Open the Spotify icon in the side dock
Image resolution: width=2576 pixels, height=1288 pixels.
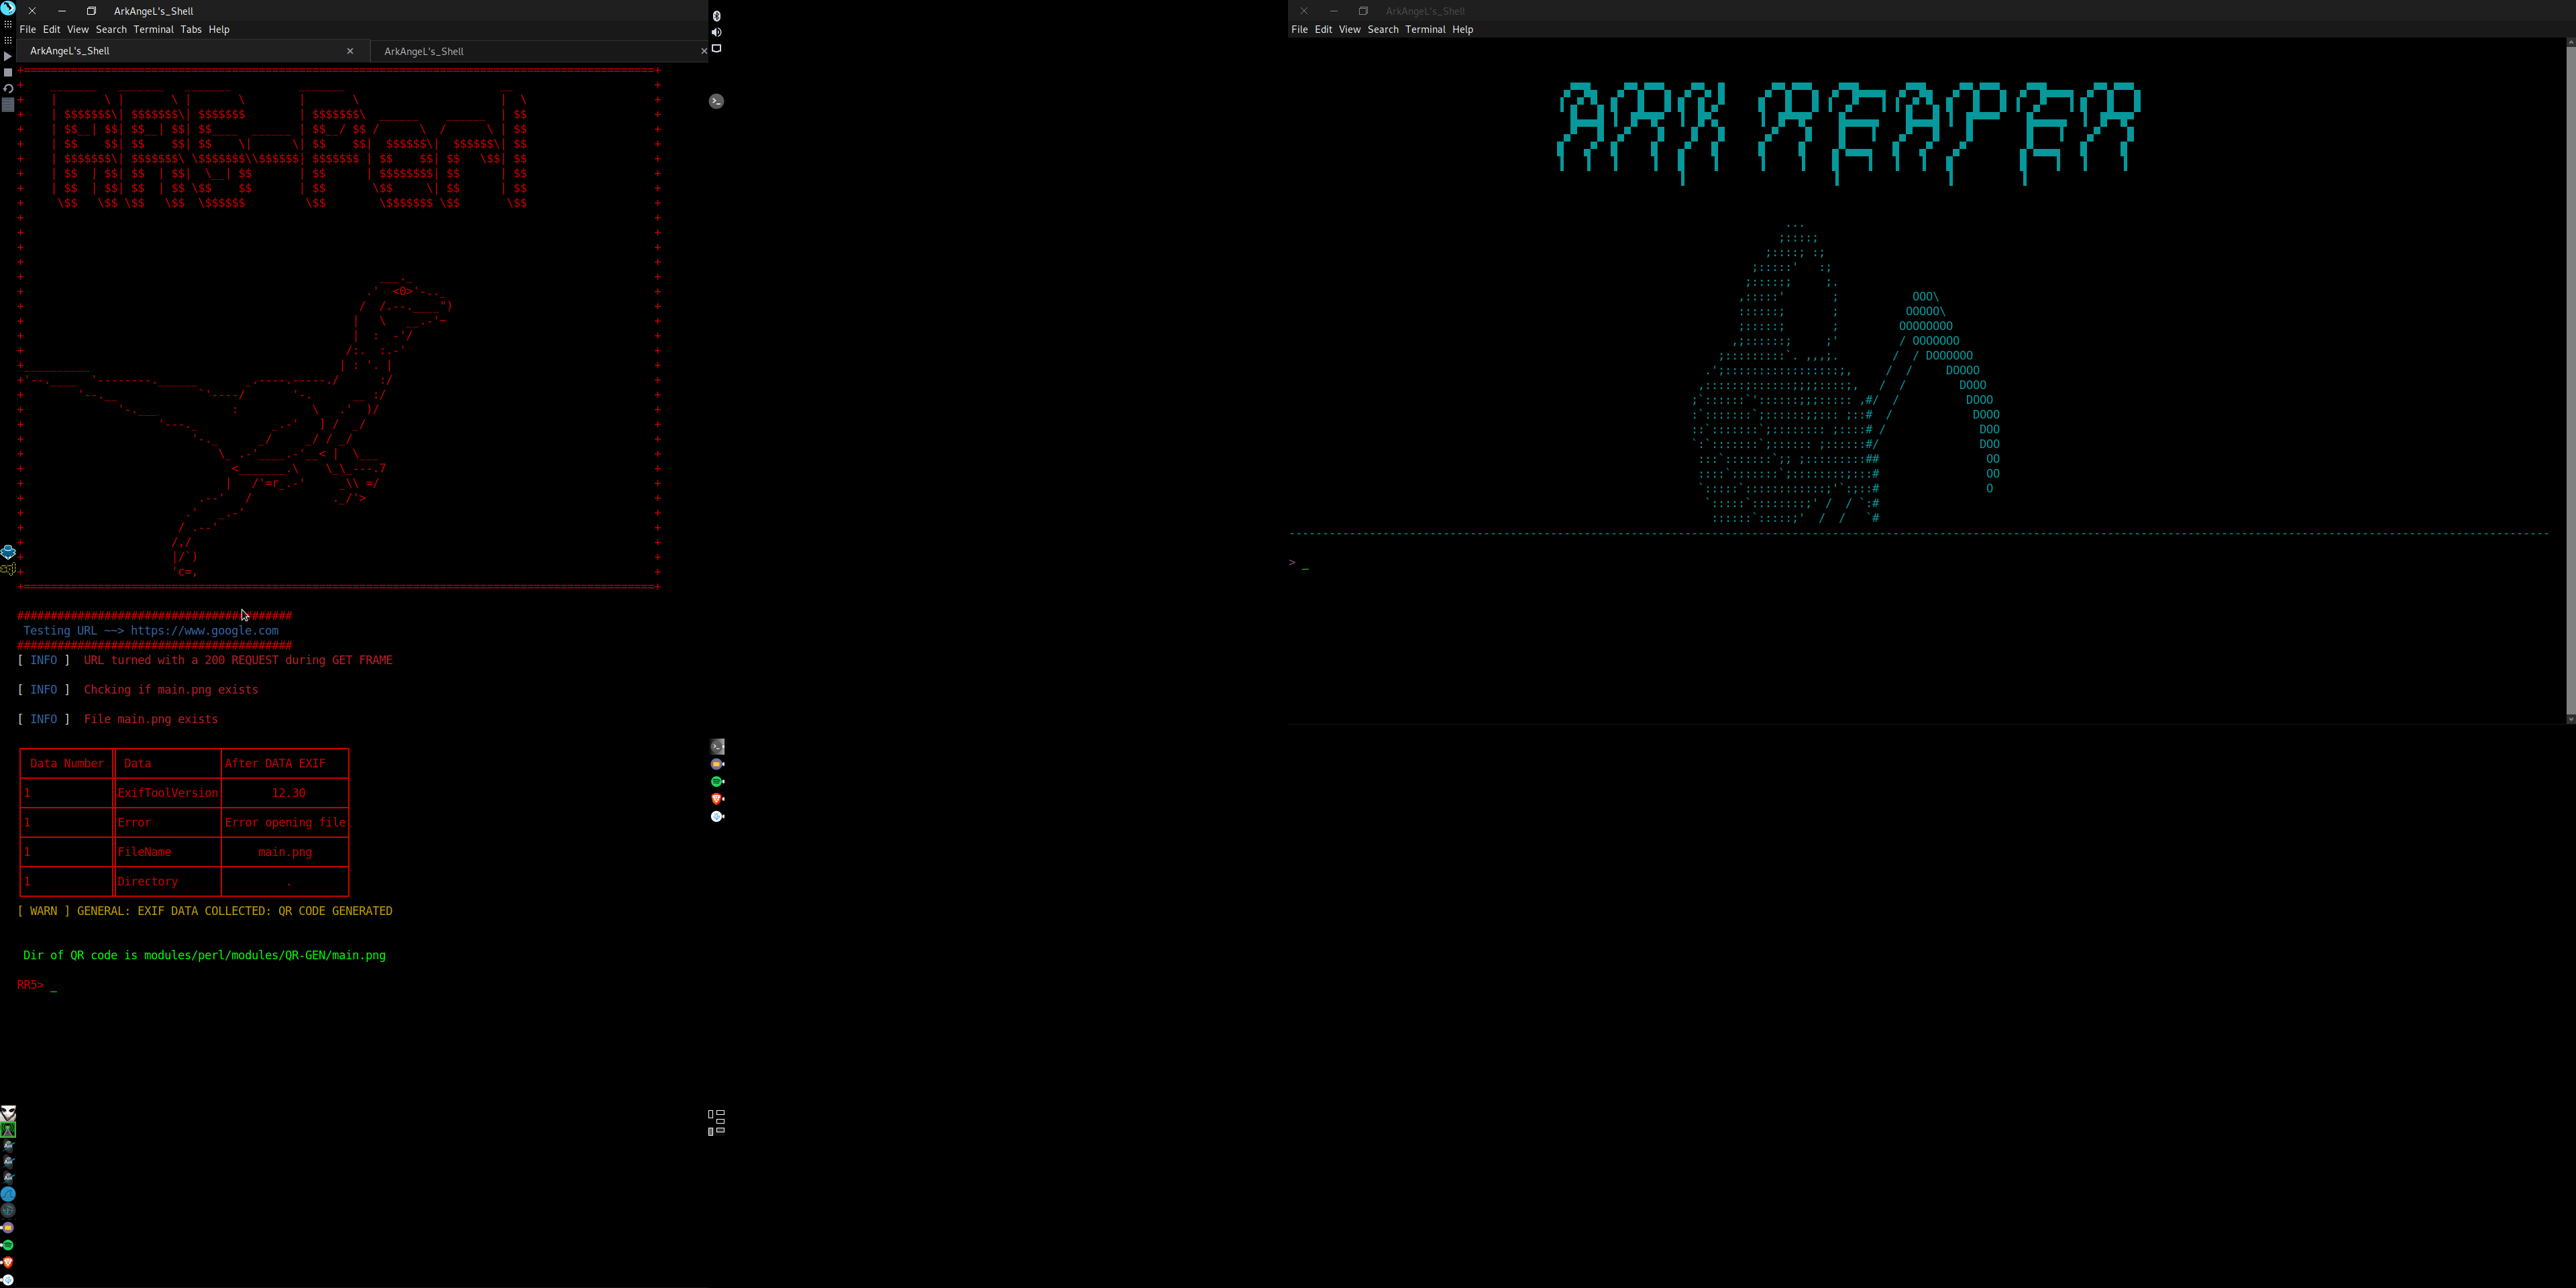717,781
